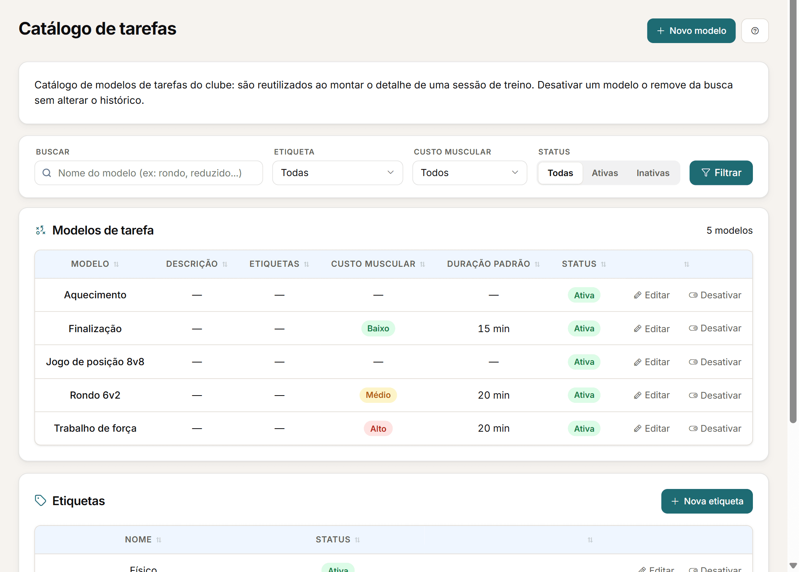The width and height of the screenshot is (799, 572).
Task: Deactivate the Rondo 6v2 model
Action: 715,396
